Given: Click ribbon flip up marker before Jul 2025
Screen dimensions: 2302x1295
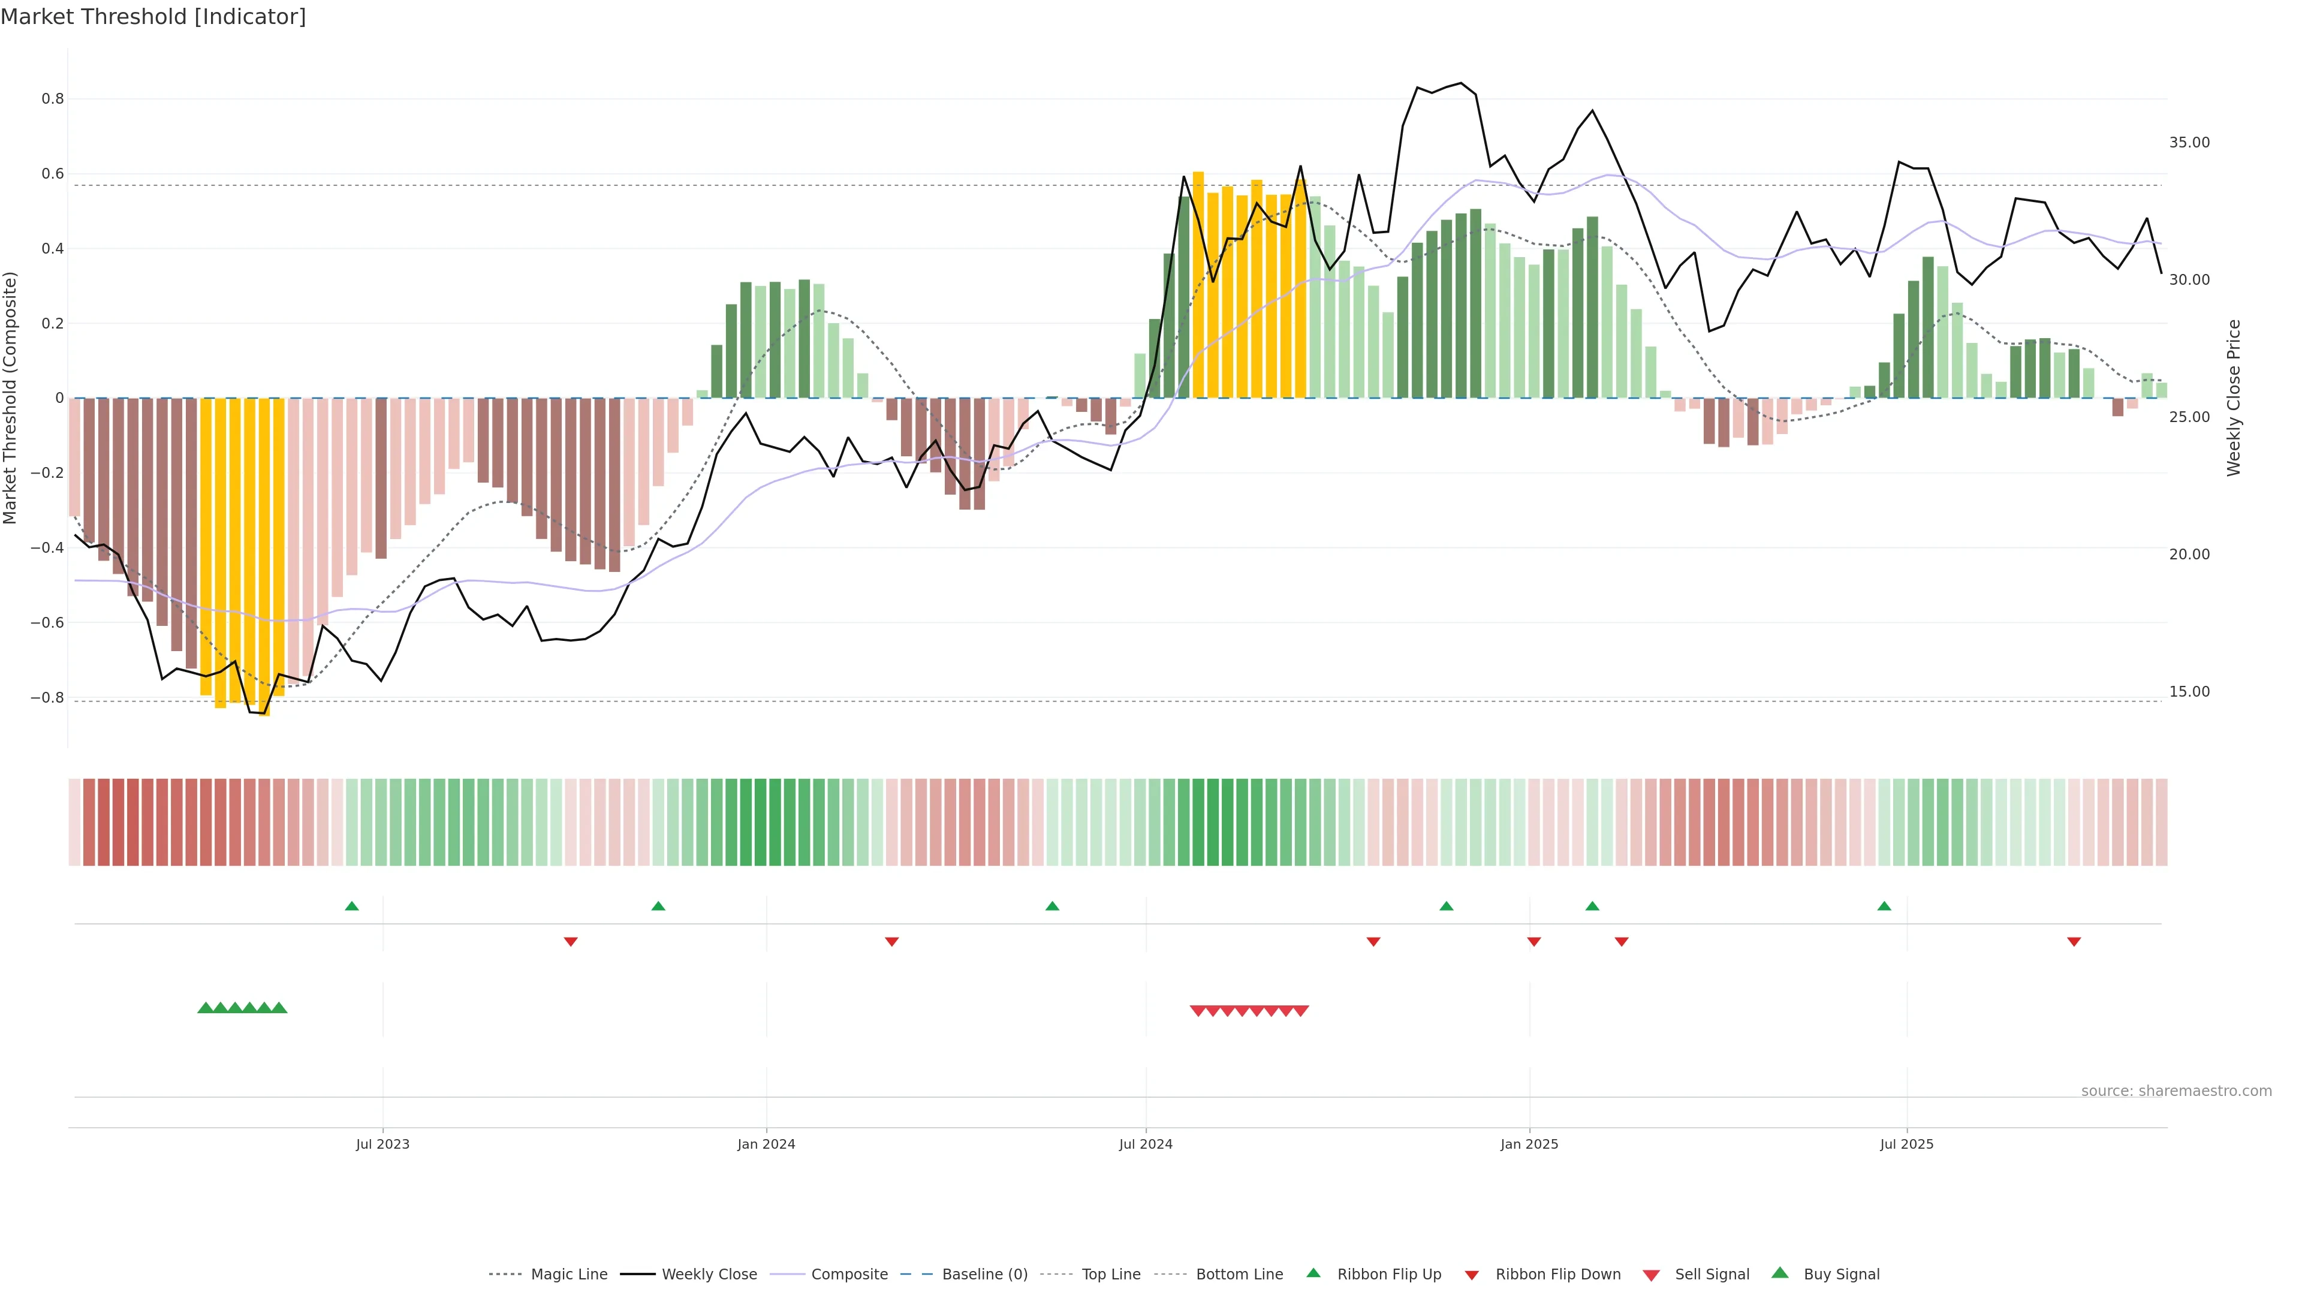Looking at the screenshot, I should pos(1885,907).
